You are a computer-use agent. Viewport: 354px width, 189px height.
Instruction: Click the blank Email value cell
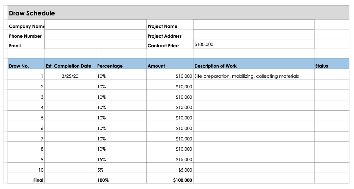point(95,44)
